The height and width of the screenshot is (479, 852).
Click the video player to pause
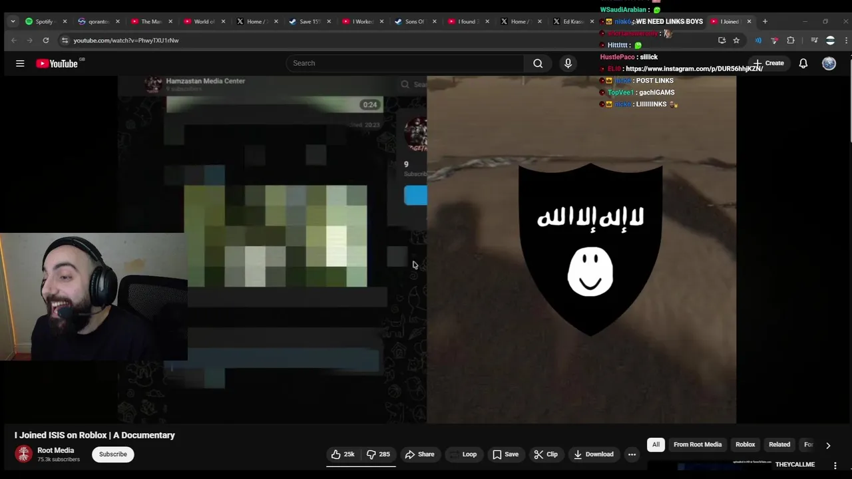point(427,249)
